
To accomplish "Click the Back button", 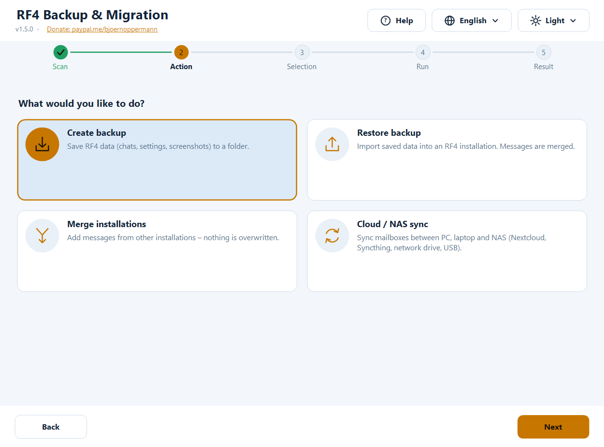I will [x=51, y=427].
